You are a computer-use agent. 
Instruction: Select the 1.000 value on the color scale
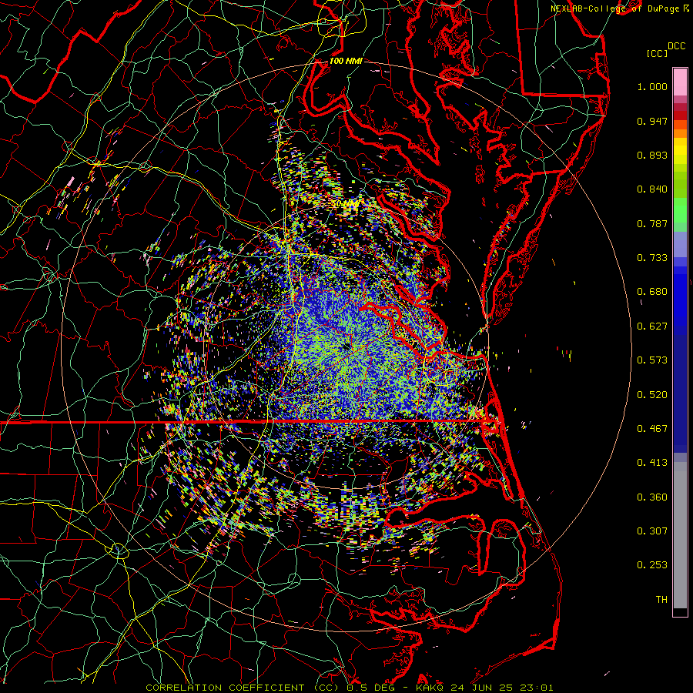(x=652, y=86)
